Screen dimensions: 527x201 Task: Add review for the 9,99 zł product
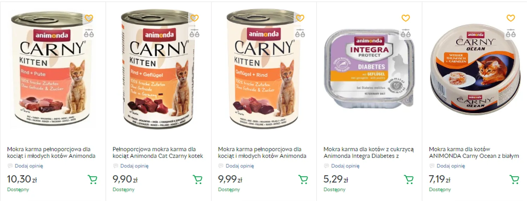(240, 166)
